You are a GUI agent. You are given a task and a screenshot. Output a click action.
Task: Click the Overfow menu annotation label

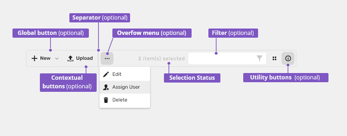(152, 33)
